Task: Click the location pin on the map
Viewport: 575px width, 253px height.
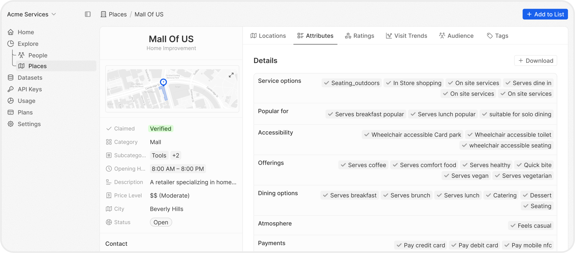Action: 163,82
